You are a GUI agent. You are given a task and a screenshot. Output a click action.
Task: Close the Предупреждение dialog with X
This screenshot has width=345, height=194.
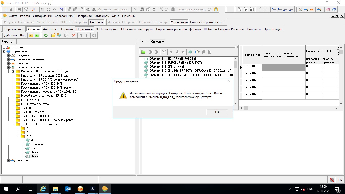(229, 81)
